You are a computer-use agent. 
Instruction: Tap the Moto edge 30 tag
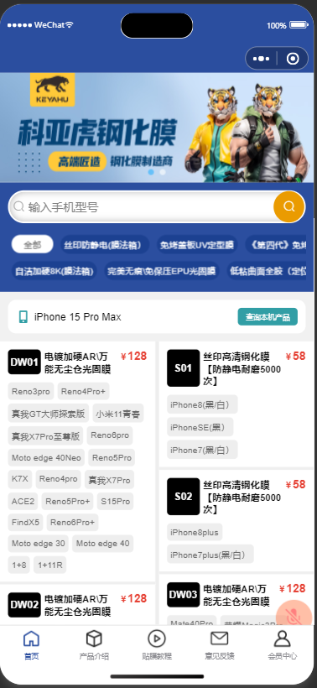38,543
